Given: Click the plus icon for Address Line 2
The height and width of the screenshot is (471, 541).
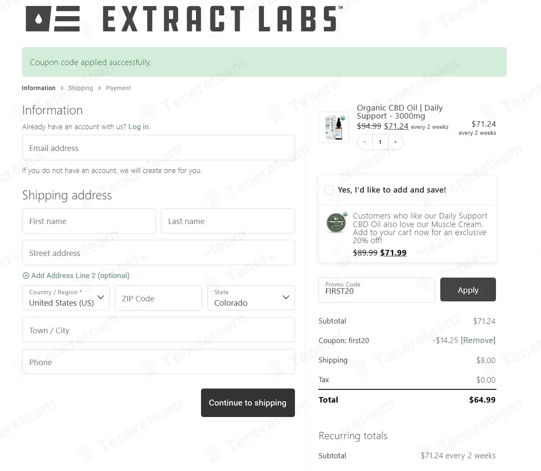Looking at the screenshot, I should [x=26, y=275].
